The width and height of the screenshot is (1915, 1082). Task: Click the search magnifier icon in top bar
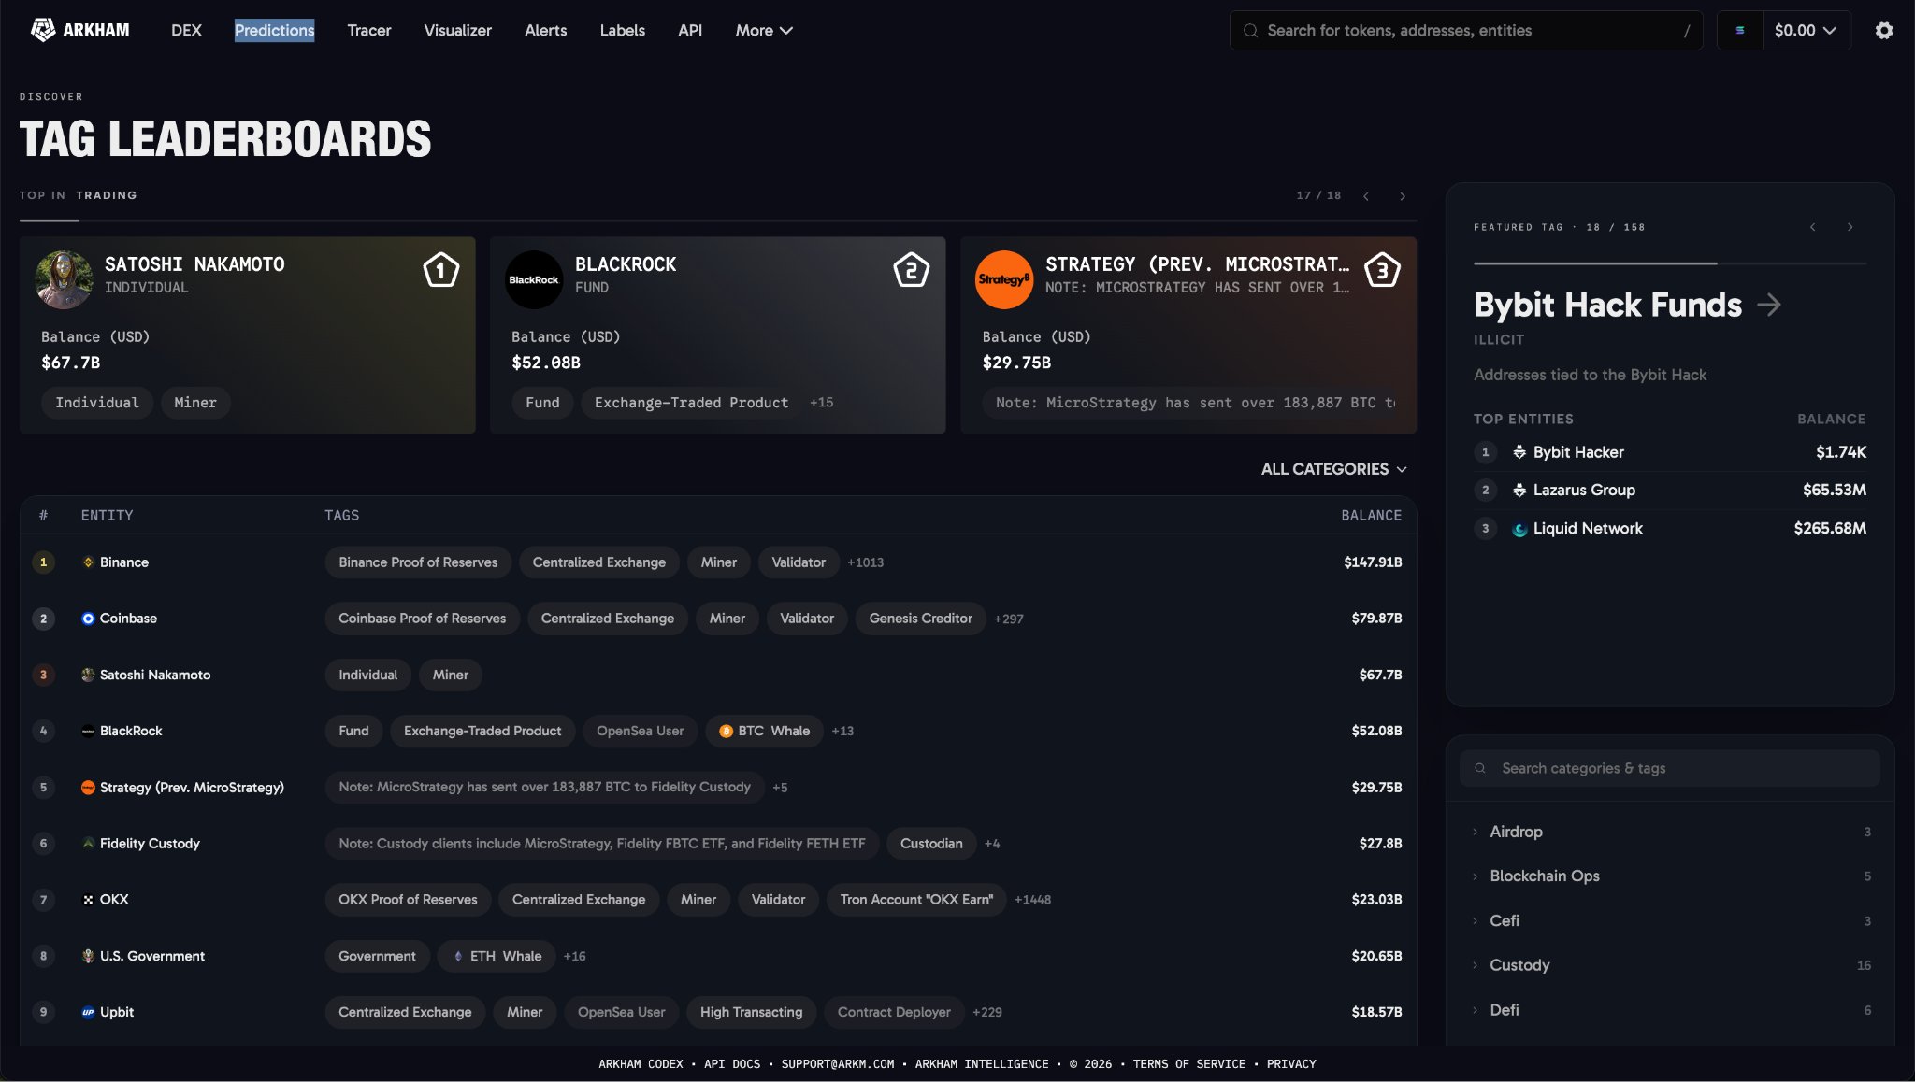(x=1250, y=30)
